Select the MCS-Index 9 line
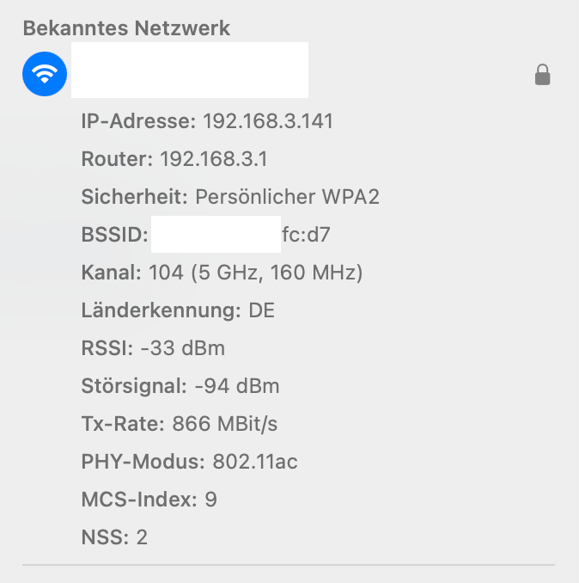Screen dimensions: 579x583 point(149,500)
